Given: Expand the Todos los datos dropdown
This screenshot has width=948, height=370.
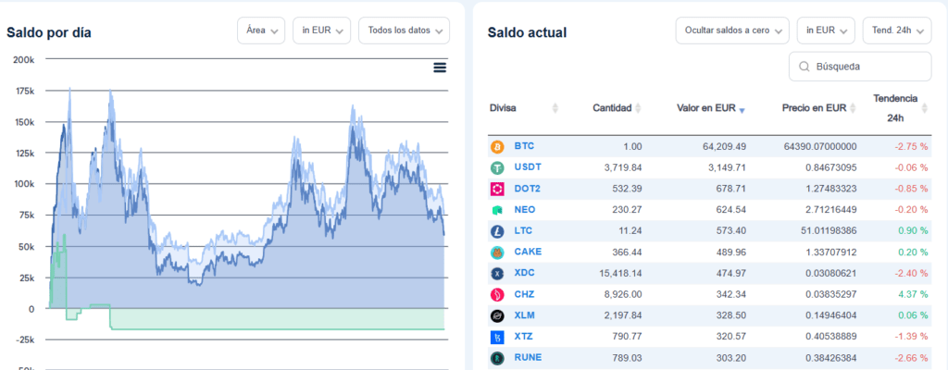Looking at the screenshot, I should pos(404,31).
